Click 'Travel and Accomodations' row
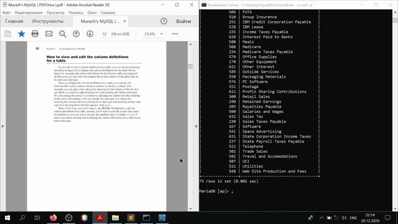This screenshot has height=224, width=398. pyautogui.click(x=270, y=156)
